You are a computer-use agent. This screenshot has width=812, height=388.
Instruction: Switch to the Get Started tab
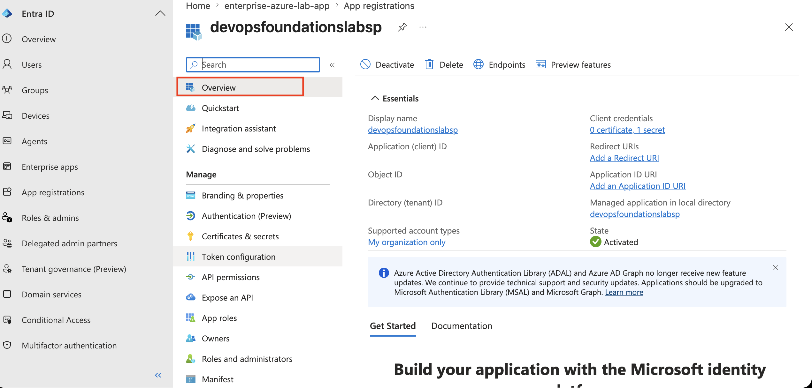click(x=393, y=326)
